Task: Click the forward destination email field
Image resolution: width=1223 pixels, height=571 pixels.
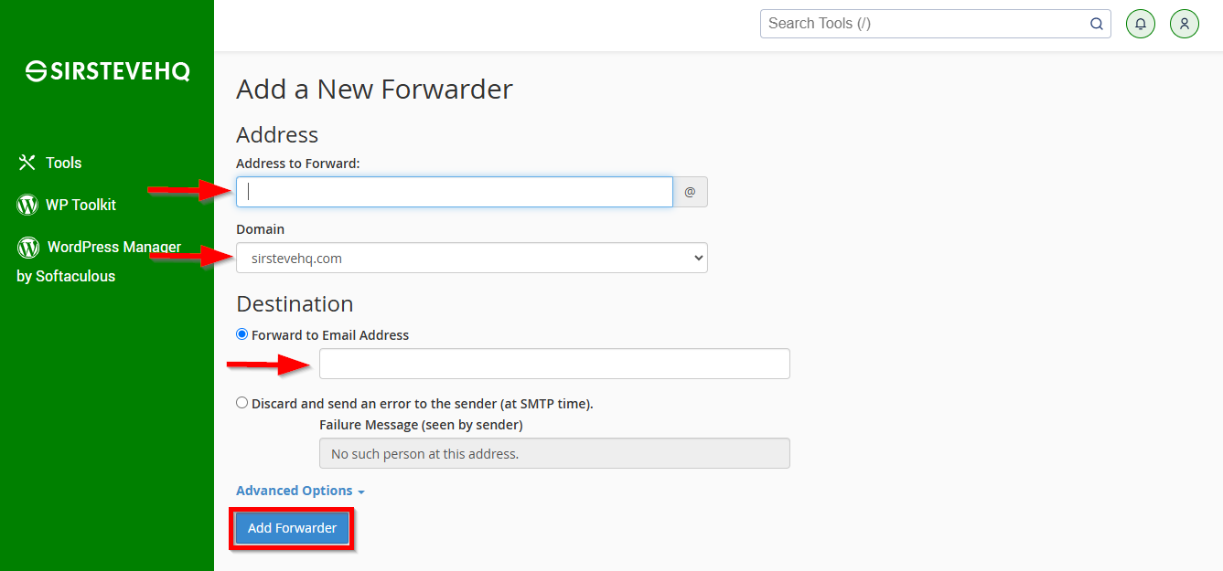Action: (x=554, y=364)
